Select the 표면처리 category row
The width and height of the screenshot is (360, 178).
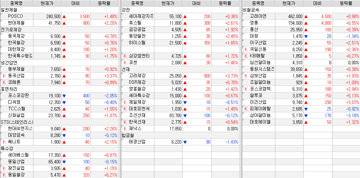(59, 89)
